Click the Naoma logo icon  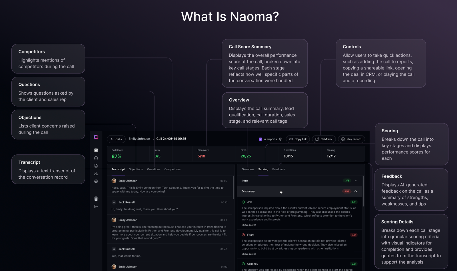click(96, 137)
